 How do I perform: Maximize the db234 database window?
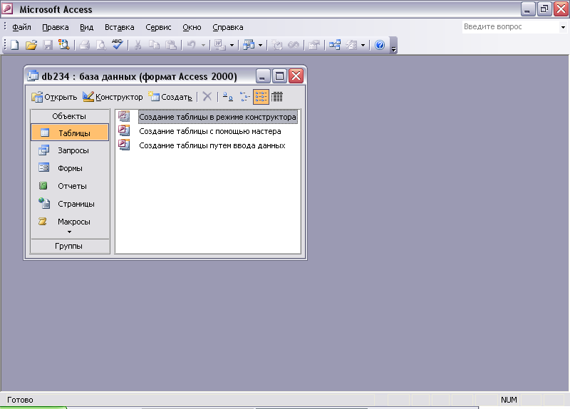[279, 76]
